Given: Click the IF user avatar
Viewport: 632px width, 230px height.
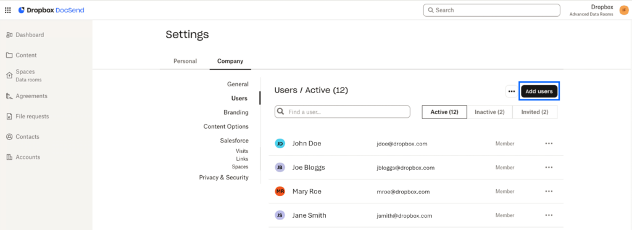Looking at the screenshot, I should tap(623, 10).
